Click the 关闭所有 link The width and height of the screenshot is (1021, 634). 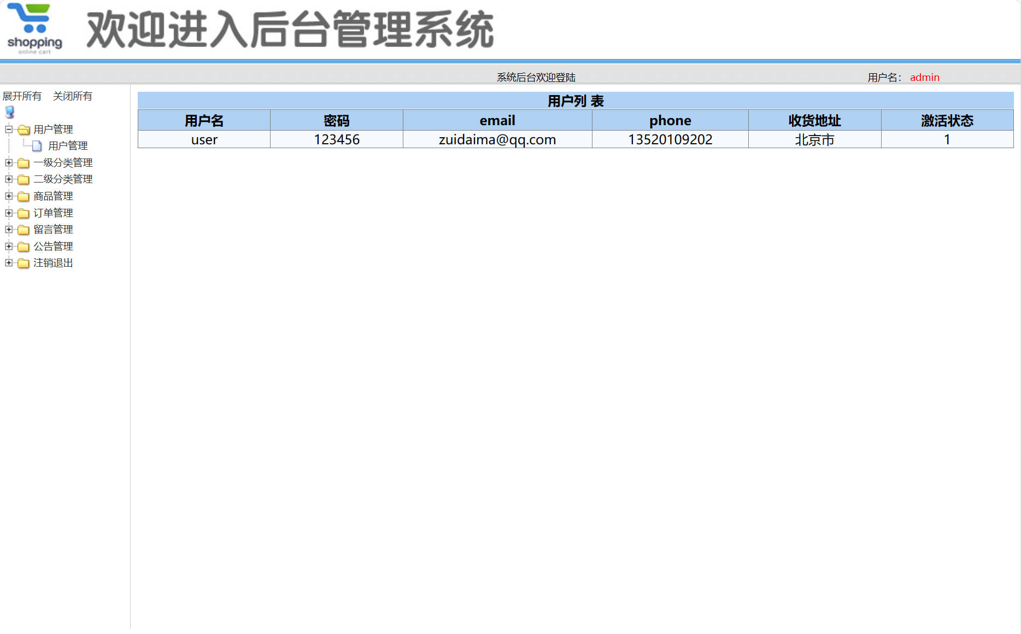tap(73, 96)
